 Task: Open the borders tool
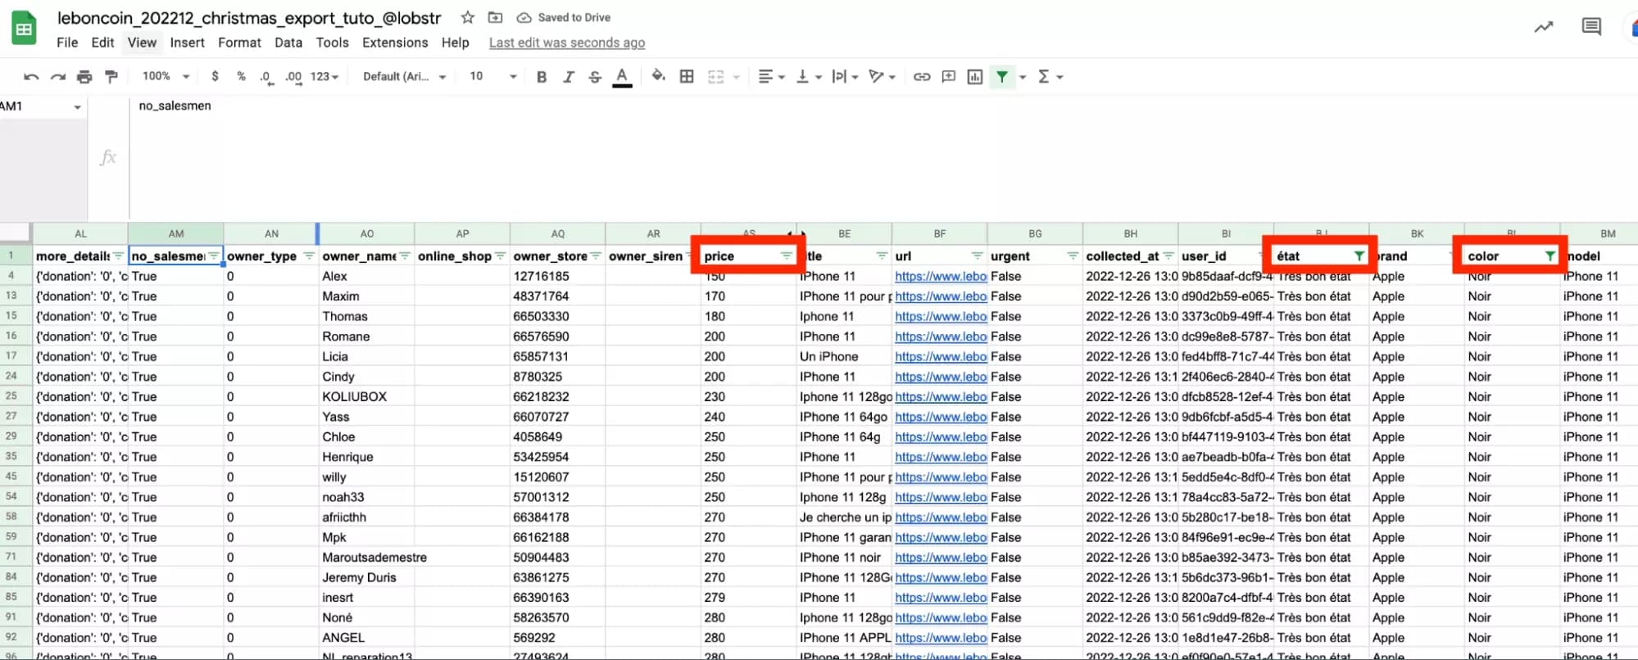[x=687, y=76]
